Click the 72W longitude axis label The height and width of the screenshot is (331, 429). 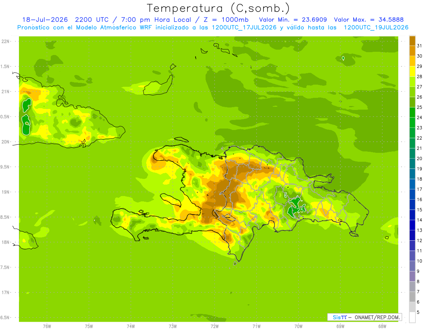[214, 326]
